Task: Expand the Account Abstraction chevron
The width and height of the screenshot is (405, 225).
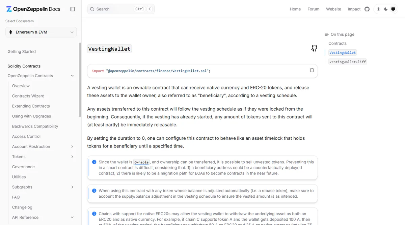Action: (x=72, y=147)
